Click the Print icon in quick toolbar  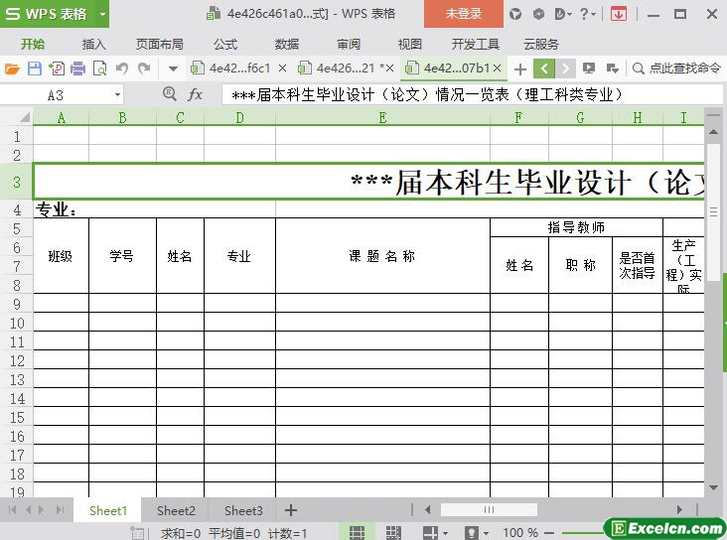[77, 68]
